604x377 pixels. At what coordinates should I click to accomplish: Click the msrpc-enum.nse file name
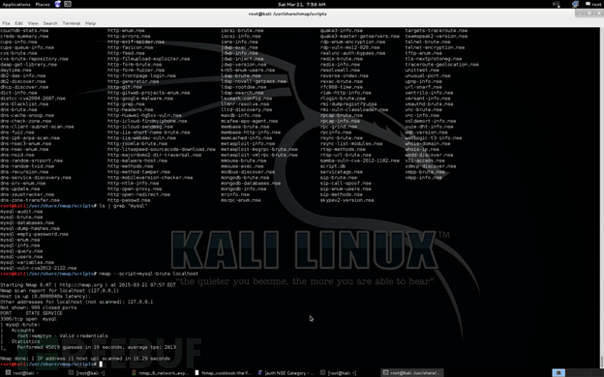tap(241, 200)
